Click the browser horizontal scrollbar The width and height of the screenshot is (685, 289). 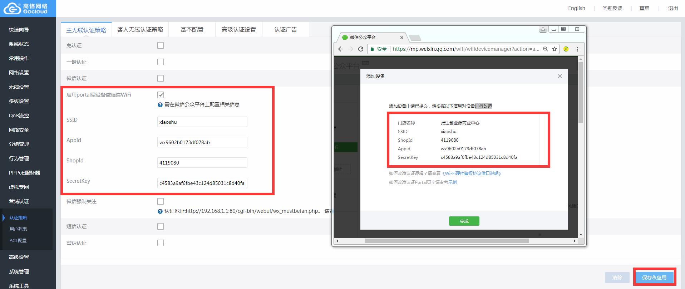(446, 241)
